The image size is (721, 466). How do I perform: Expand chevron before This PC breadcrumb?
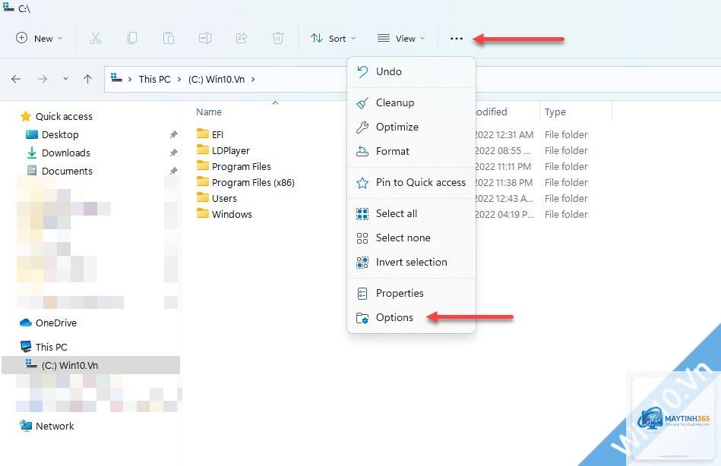[130, 80]
